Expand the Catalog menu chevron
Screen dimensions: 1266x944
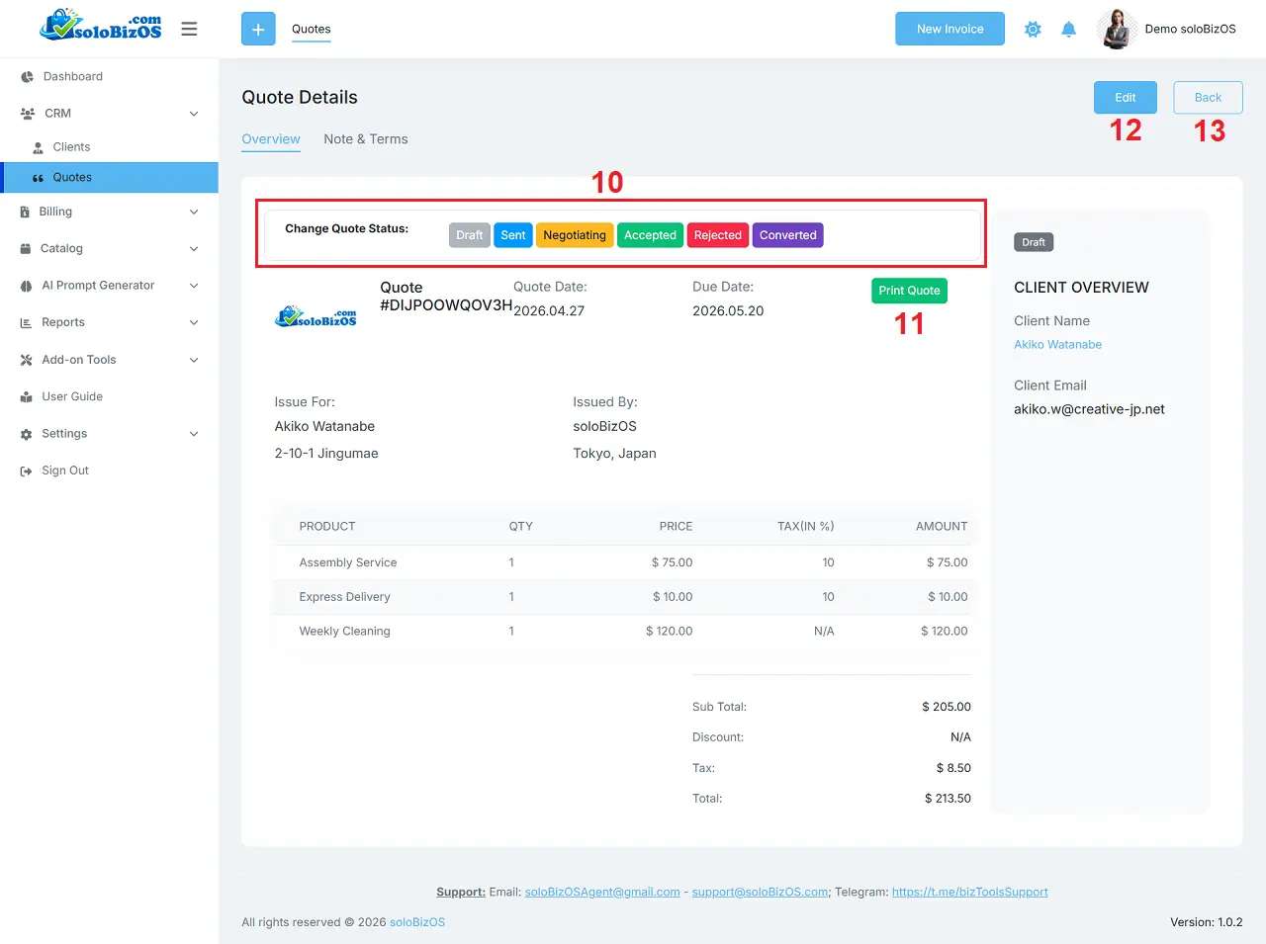(194, 249)
